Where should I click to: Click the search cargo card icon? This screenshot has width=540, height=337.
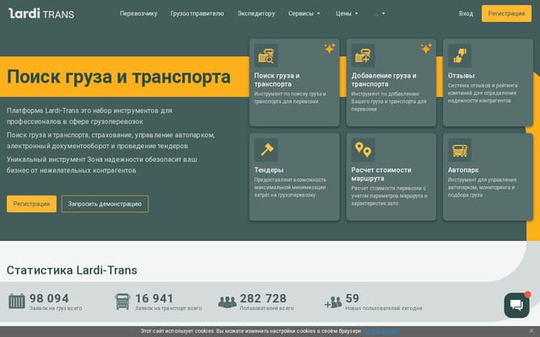pyautogui.click(x=266, y=56)
